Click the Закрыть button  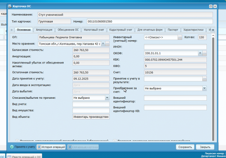205,147
